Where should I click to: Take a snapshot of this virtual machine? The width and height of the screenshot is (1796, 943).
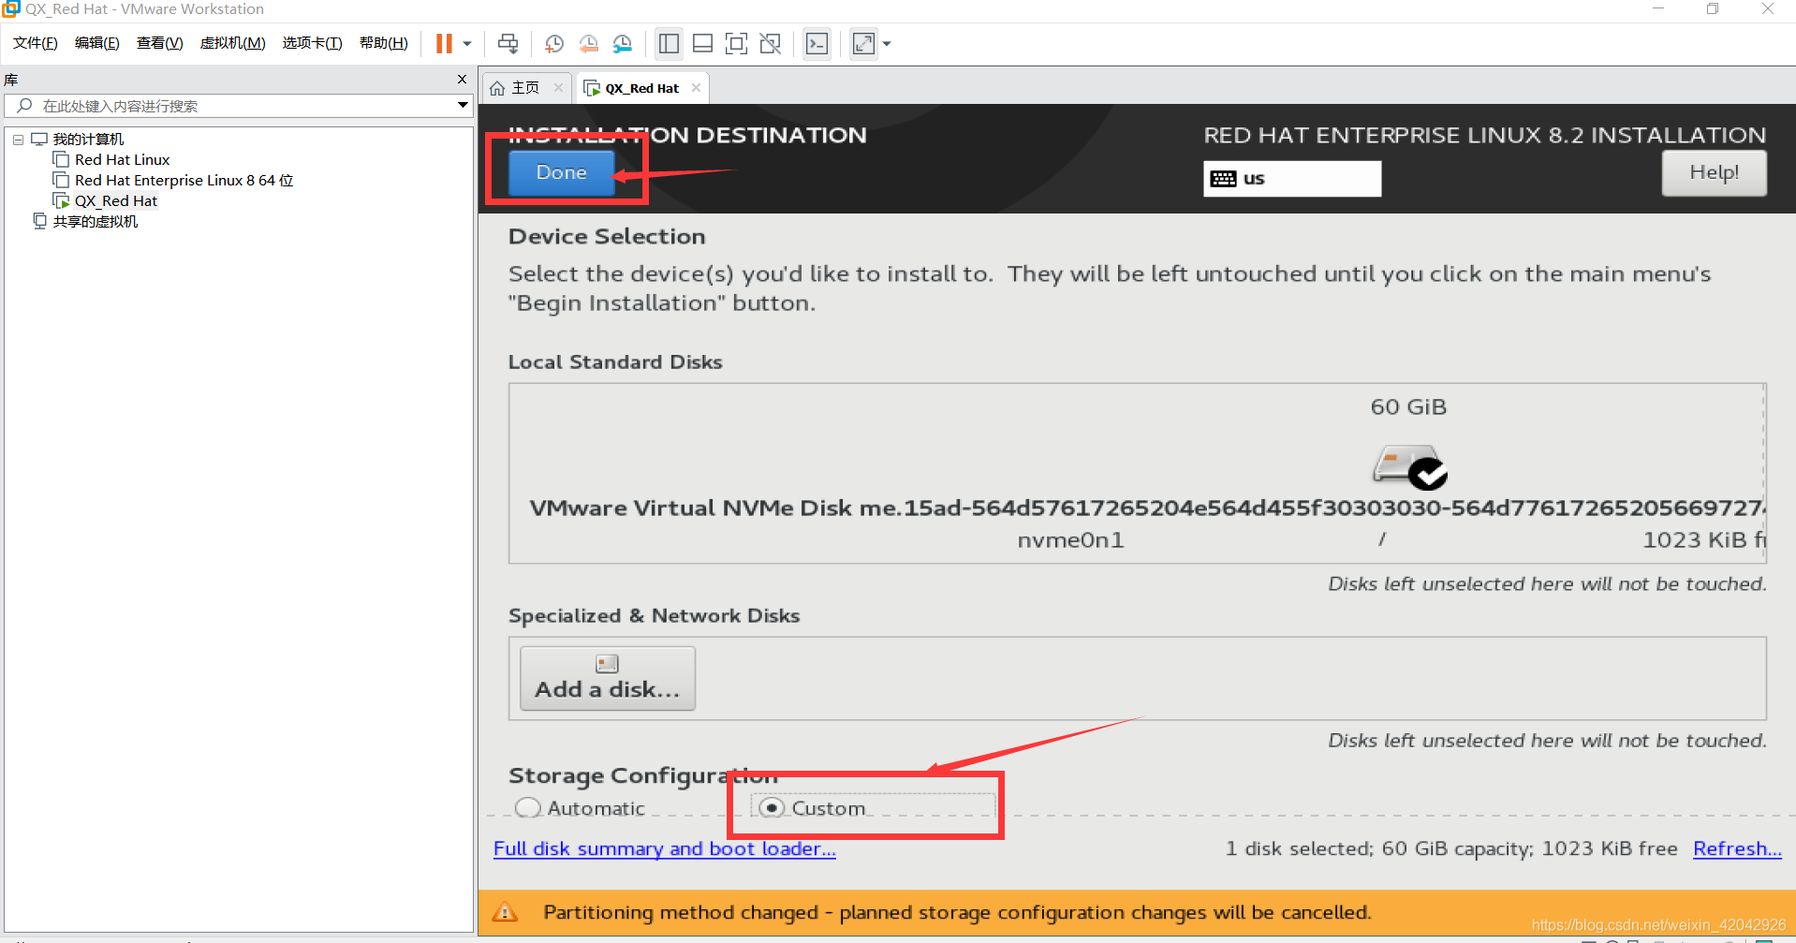[x=554, y=43]
